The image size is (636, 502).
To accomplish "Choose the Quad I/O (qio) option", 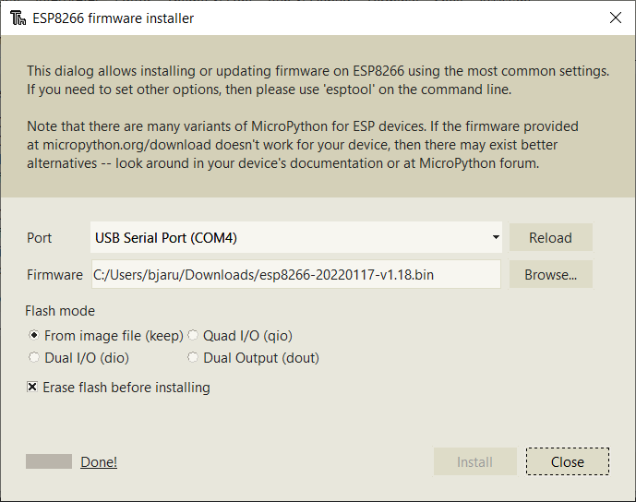I will [x=194, y=336].
